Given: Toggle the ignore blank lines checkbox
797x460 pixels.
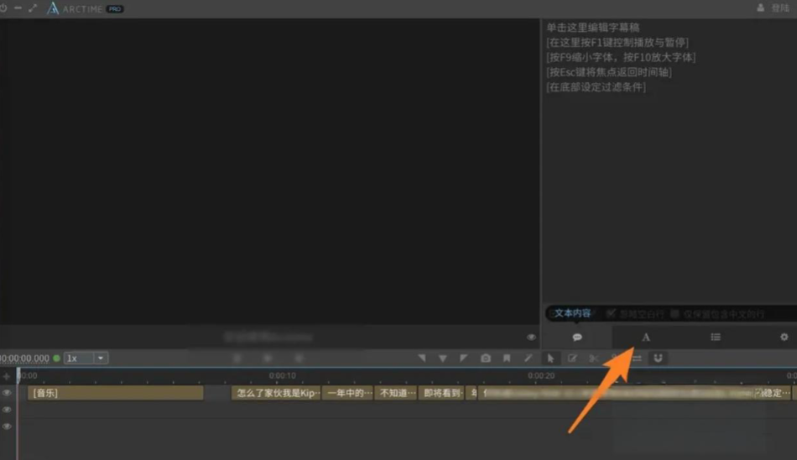Looking at the screenshot, I should pos(611,313).
